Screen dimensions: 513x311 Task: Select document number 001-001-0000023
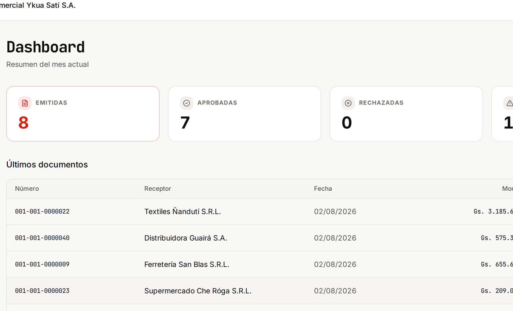(42, 291)
